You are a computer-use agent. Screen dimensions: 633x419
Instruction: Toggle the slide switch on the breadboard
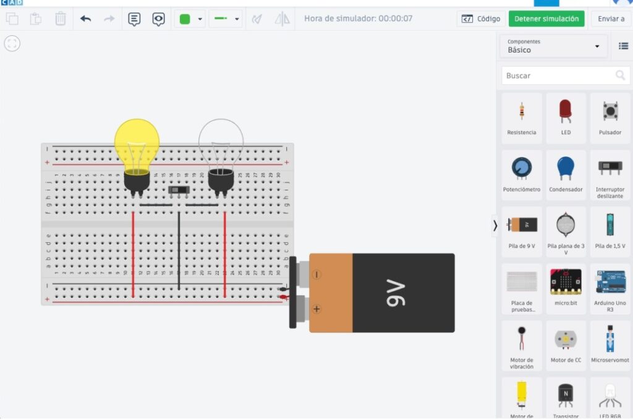coord(179,190)
